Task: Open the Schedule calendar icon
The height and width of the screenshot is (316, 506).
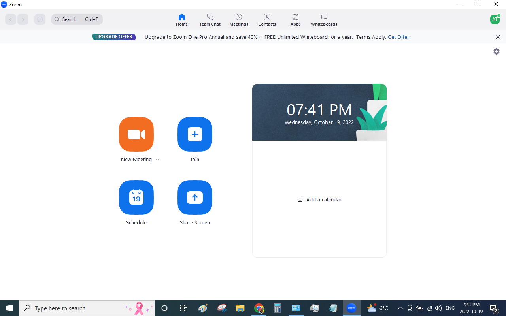Action: coord(136,197)
